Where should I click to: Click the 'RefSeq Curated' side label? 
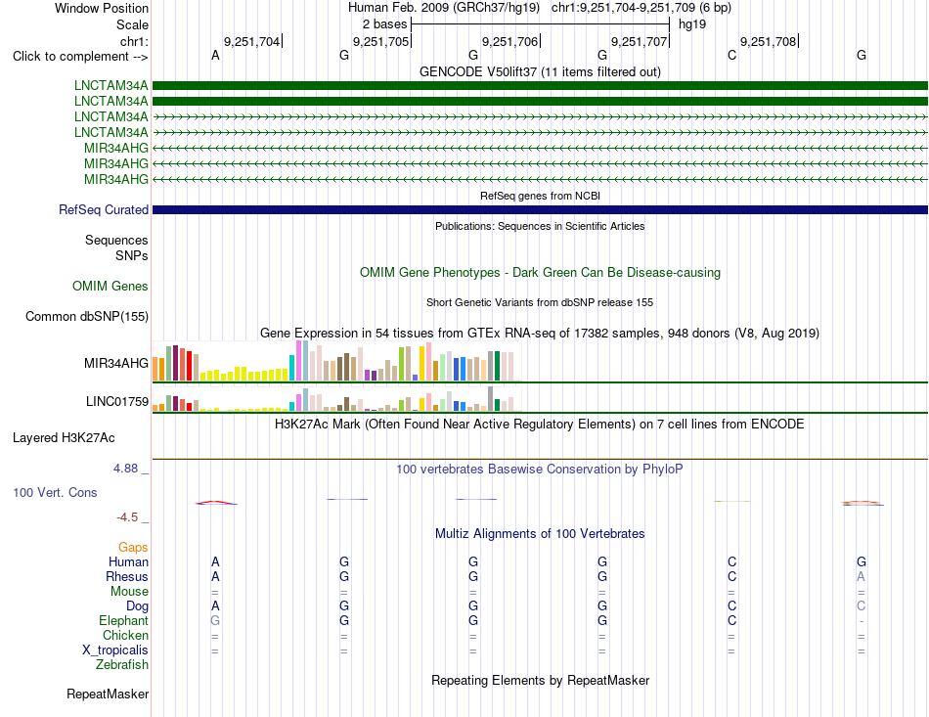[x=104, y=209]
